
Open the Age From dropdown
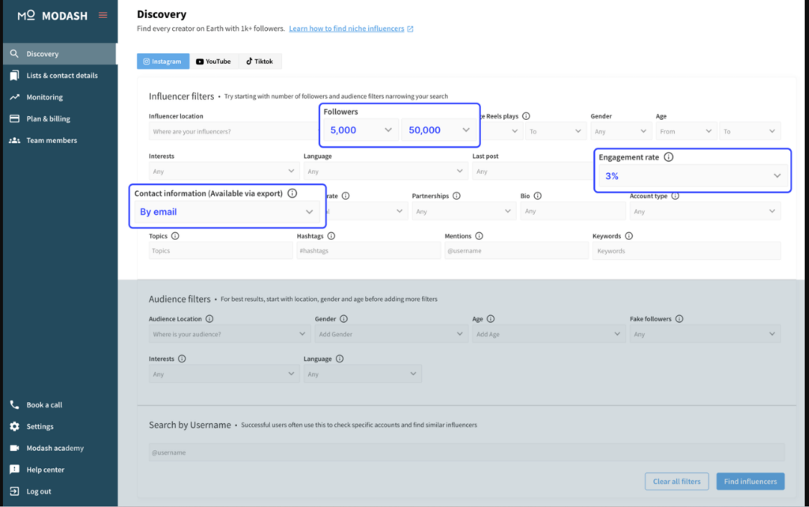[x=686, y=131]
